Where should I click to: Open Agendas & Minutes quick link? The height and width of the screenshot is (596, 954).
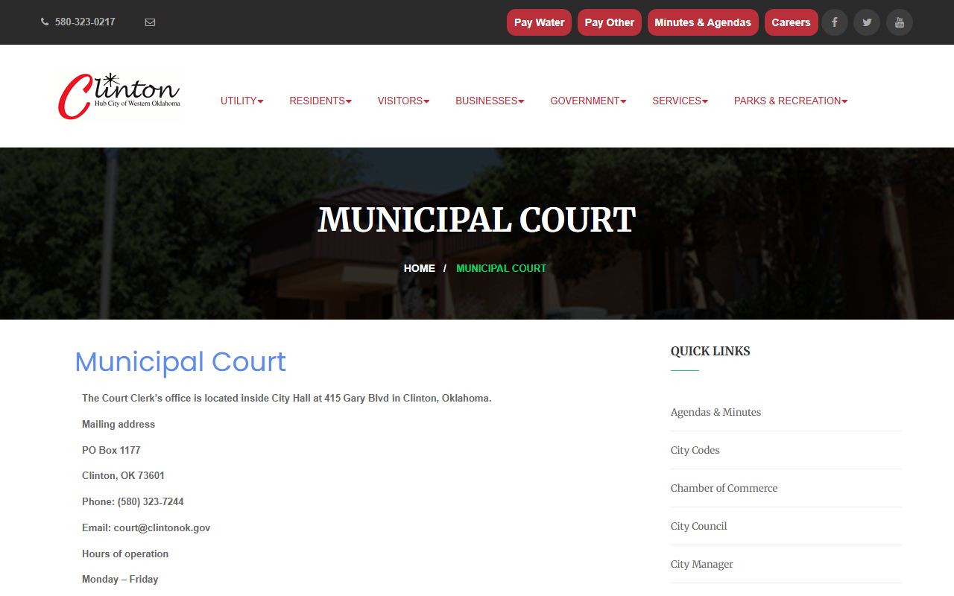click(715, 412)
